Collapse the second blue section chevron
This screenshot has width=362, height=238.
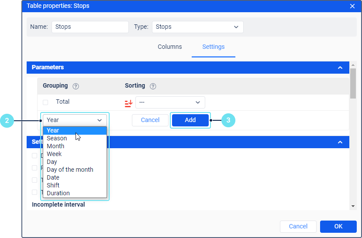point(340,142)
